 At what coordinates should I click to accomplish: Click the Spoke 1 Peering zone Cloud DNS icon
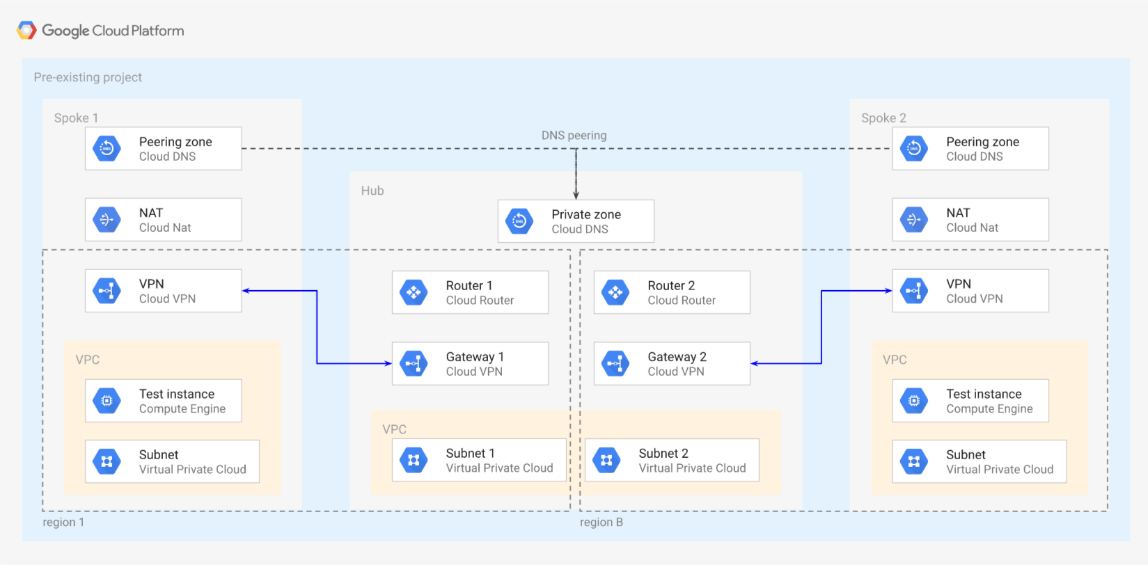(x=107, y=148)
